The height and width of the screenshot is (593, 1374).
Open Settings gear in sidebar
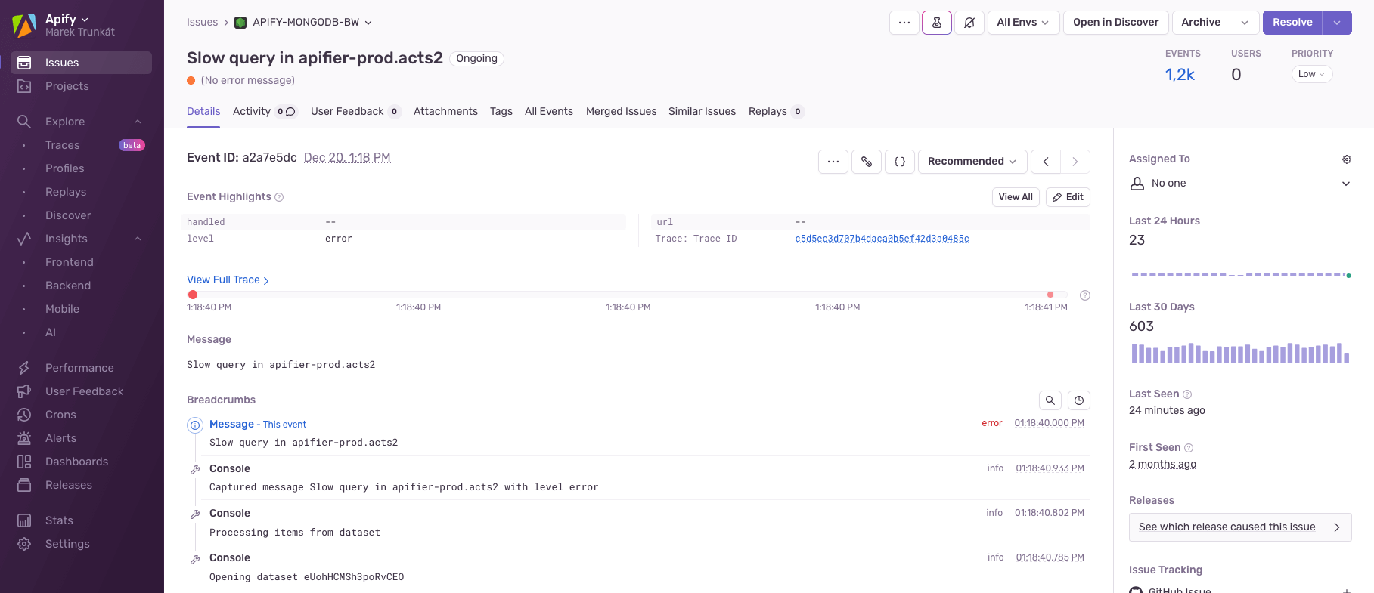(x=24, y=544)
